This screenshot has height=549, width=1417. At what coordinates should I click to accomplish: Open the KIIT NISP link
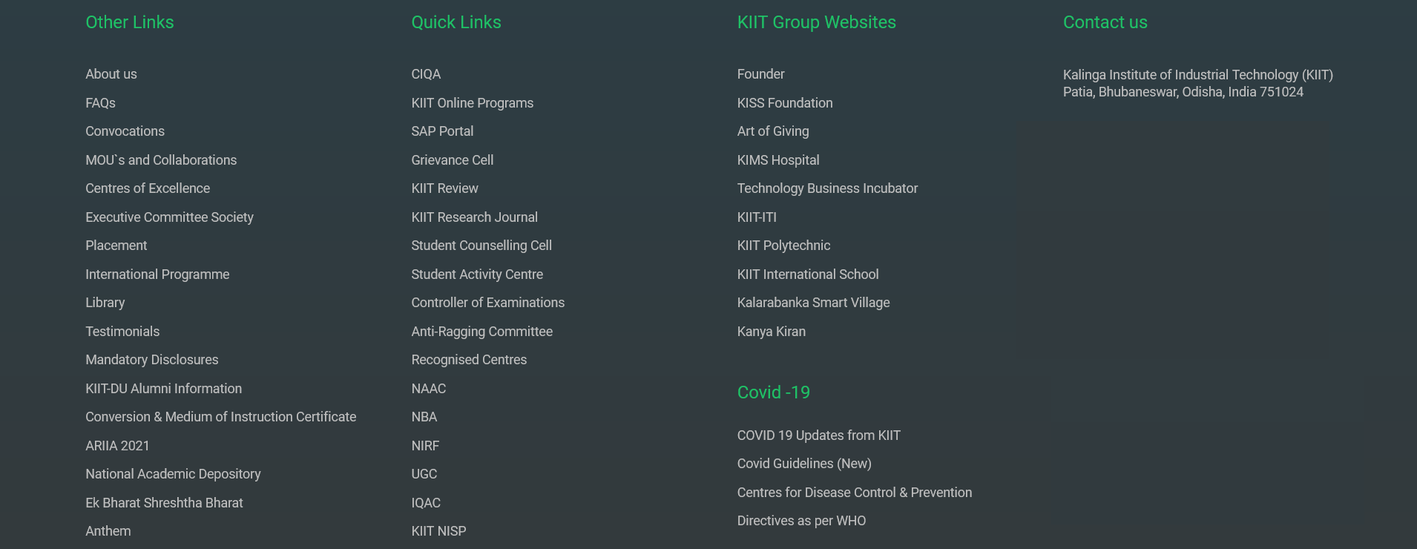pos(438,531)
